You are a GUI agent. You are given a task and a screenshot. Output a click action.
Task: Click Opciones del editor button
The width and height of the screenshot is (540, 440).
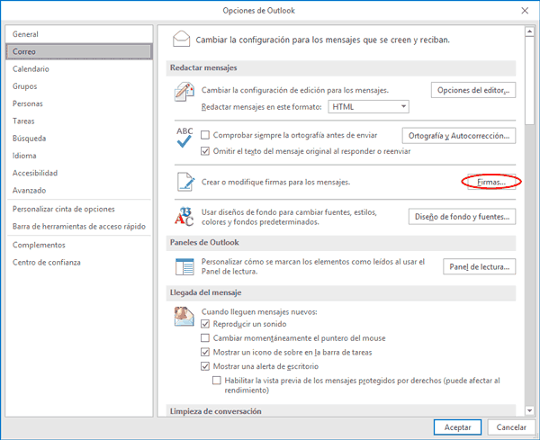(x=473, y=90)
